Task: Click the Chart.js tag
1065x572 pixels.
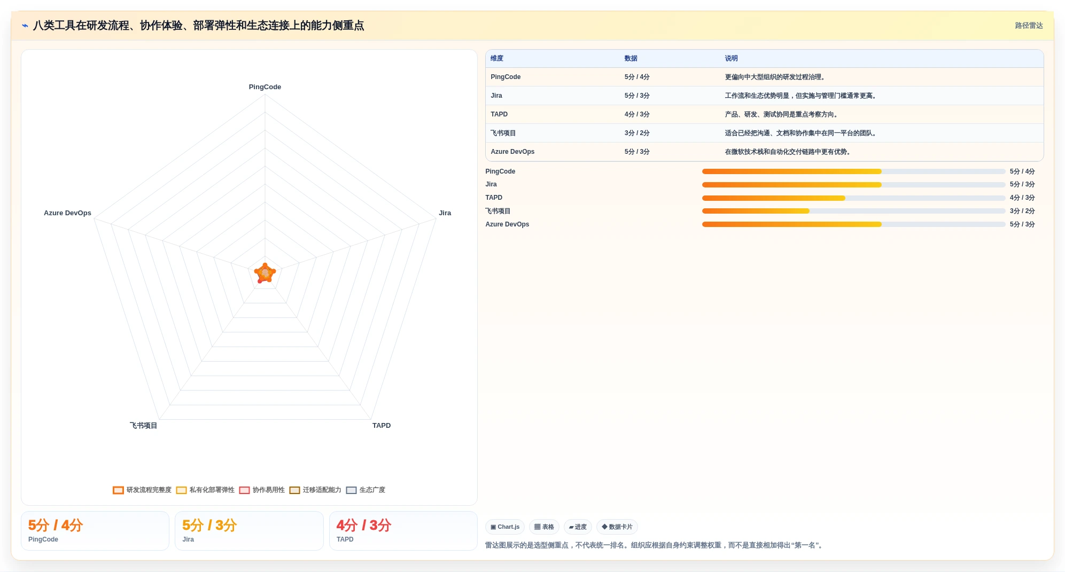Action: [505, 527]
